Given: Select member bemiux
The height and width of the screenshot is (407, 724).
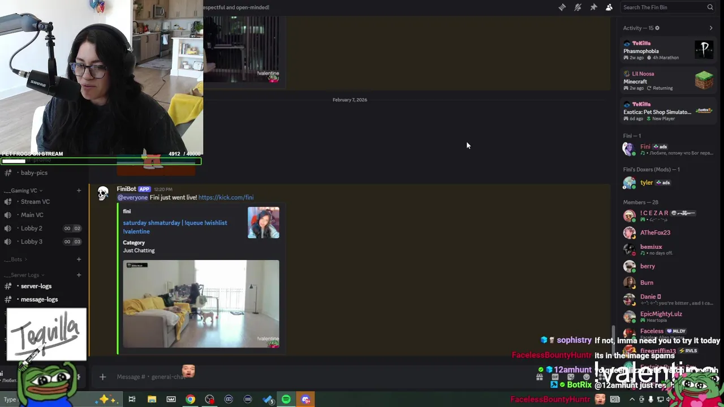Looking at the screenshot, I should click(x=667, y=249).
